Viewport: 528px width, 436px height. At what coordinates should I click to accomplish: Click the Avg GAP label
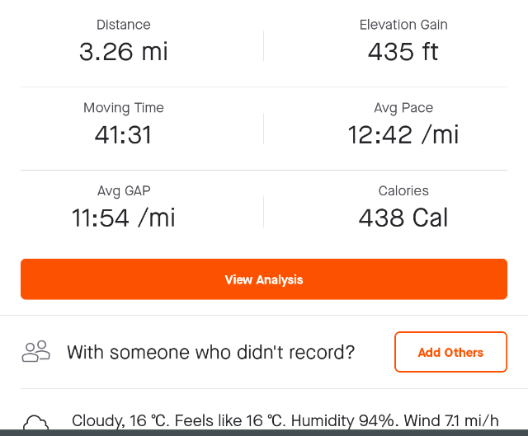pyautogui.click(x=124, y=190)
